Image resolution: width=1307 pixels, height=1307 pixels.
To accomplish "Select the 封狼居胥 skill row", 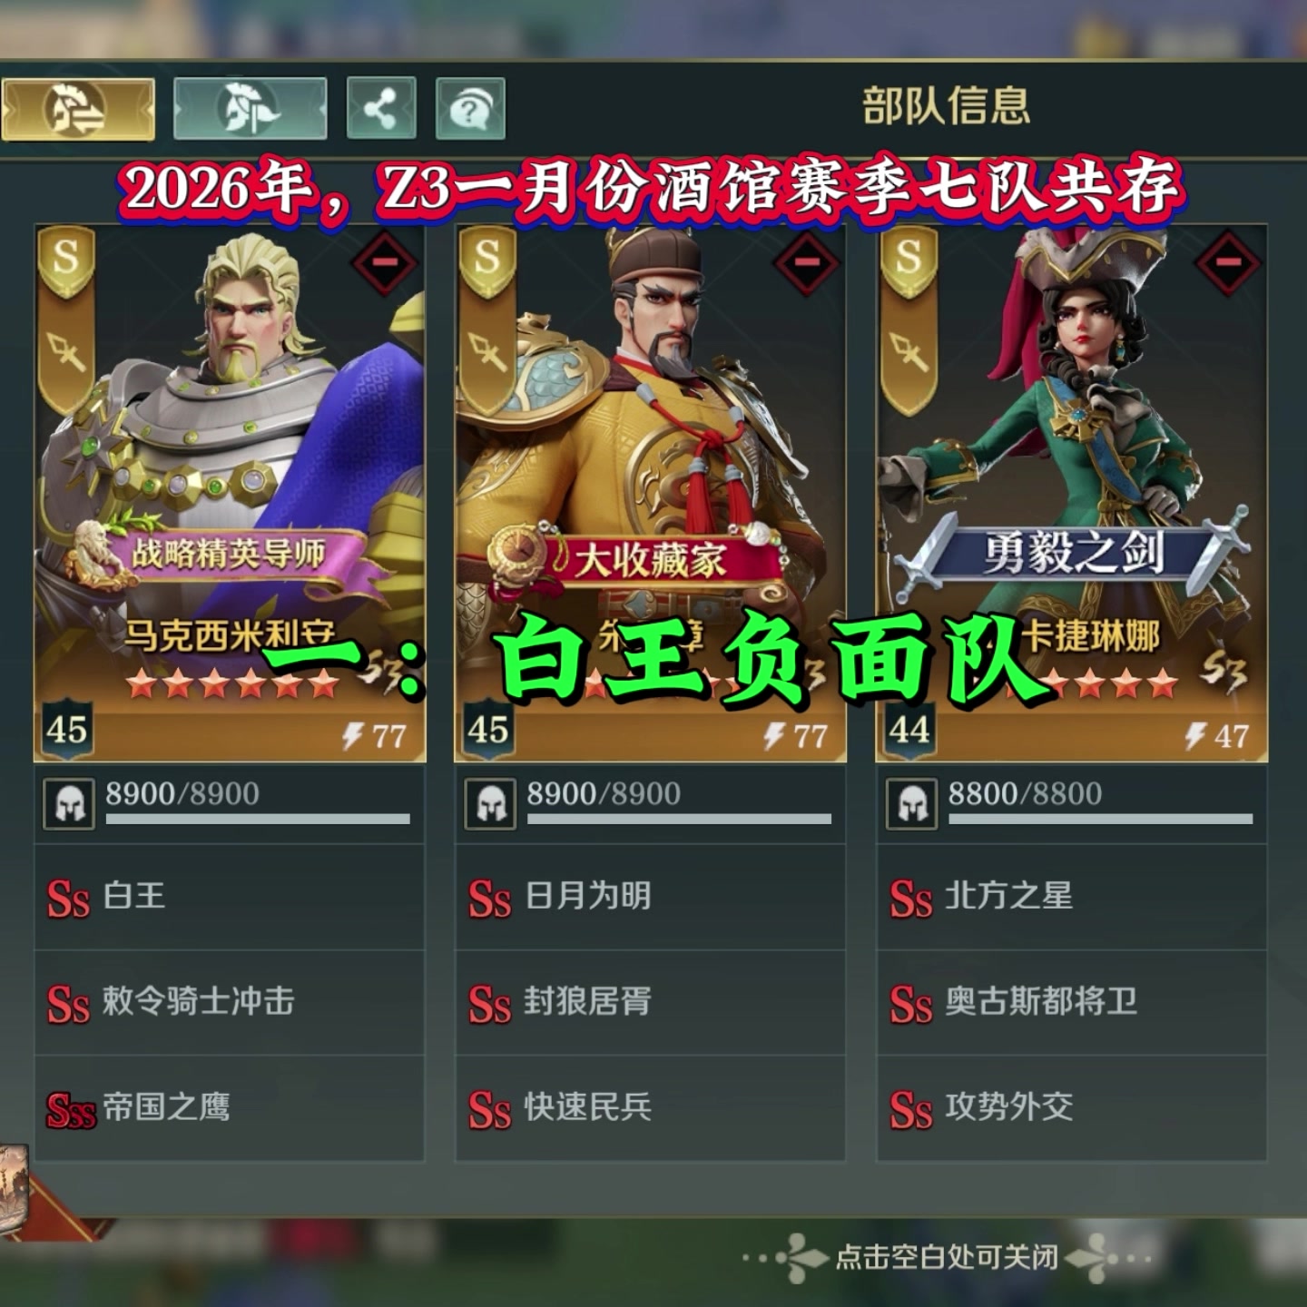I will [650, 1003].
